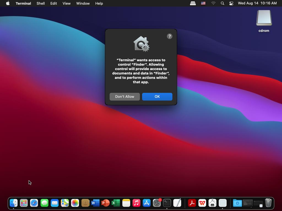Click OK to allow Terminal access
The height and width of the screenshot is (211, 282).
point(157,96)
